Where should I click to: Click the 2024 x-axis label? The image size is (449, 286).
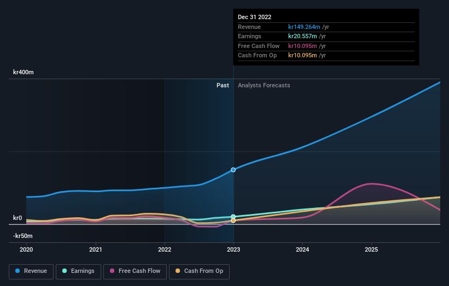(302, 249)
